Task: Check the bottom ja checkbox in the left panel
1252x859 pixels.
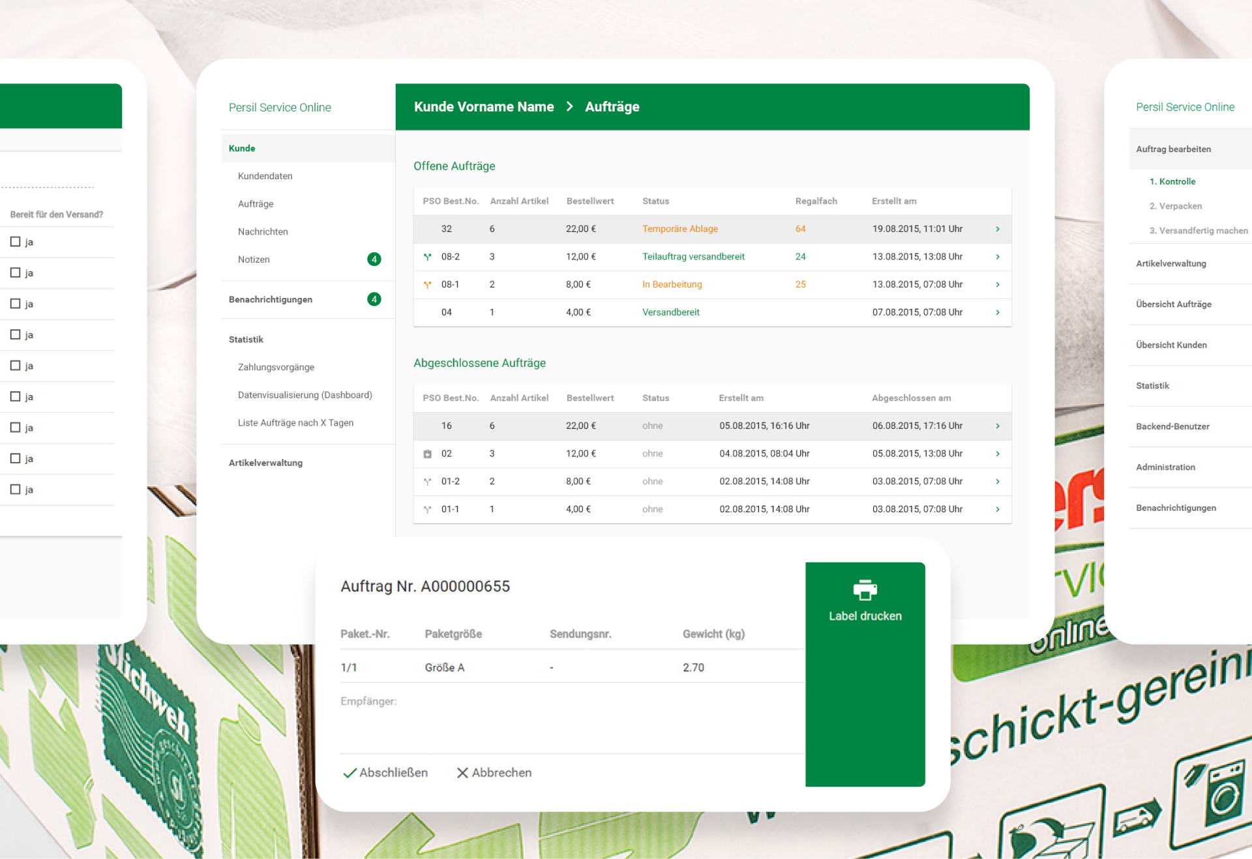Action: pyautogui.click(x=15, y=489)
